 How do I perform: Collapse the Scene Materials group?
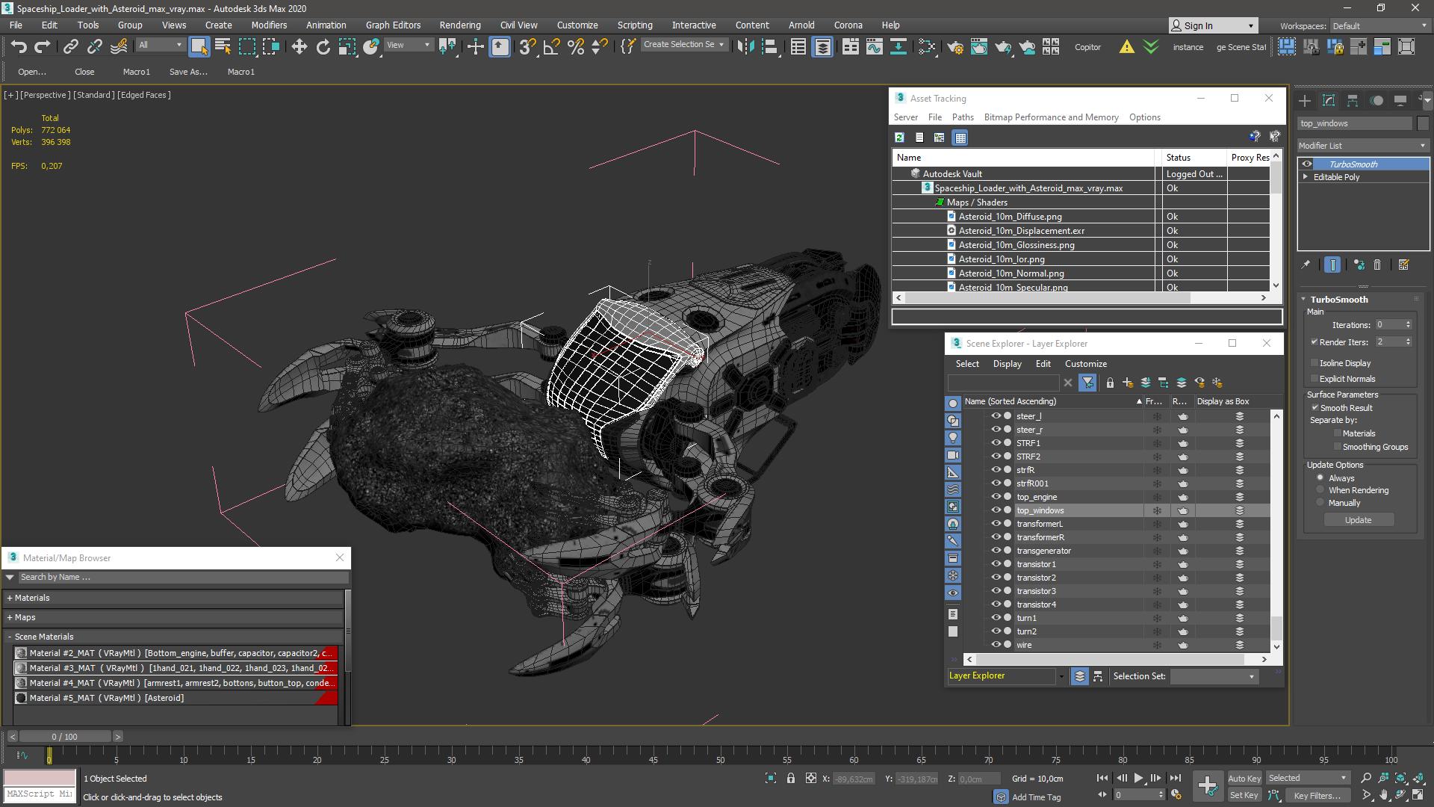[10, 637]
